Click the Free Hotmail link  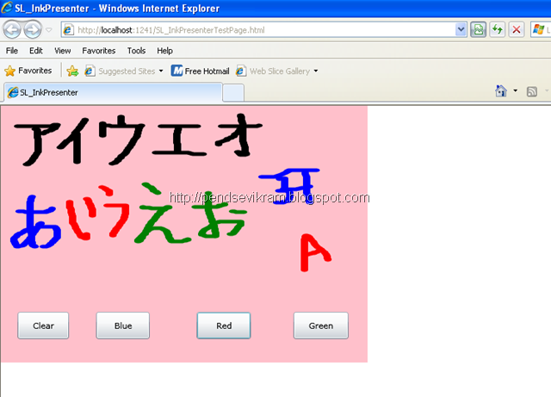coord(200,71)
